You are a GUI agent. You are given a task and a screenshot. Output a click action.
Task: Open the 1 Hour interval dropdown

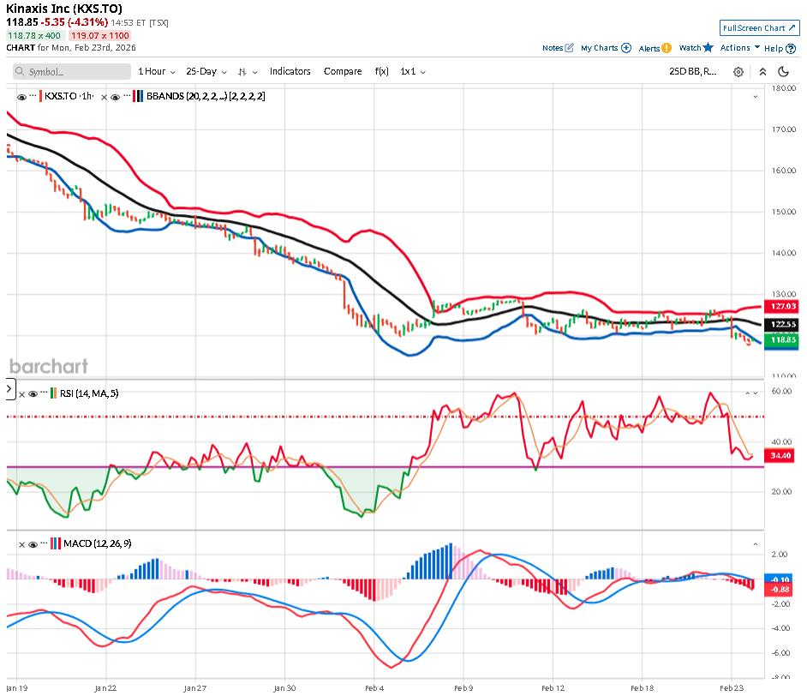click(157, 71)
